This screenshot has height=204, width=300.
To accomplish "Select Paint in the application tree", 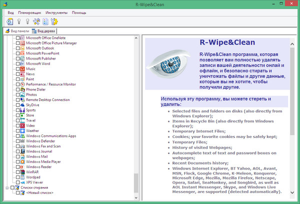I will (30, 79).
